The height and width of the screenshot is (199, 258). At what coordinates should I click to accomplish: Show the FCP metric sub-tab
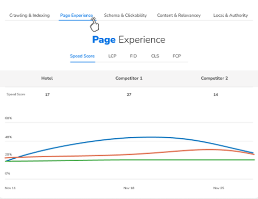point(177,56)
